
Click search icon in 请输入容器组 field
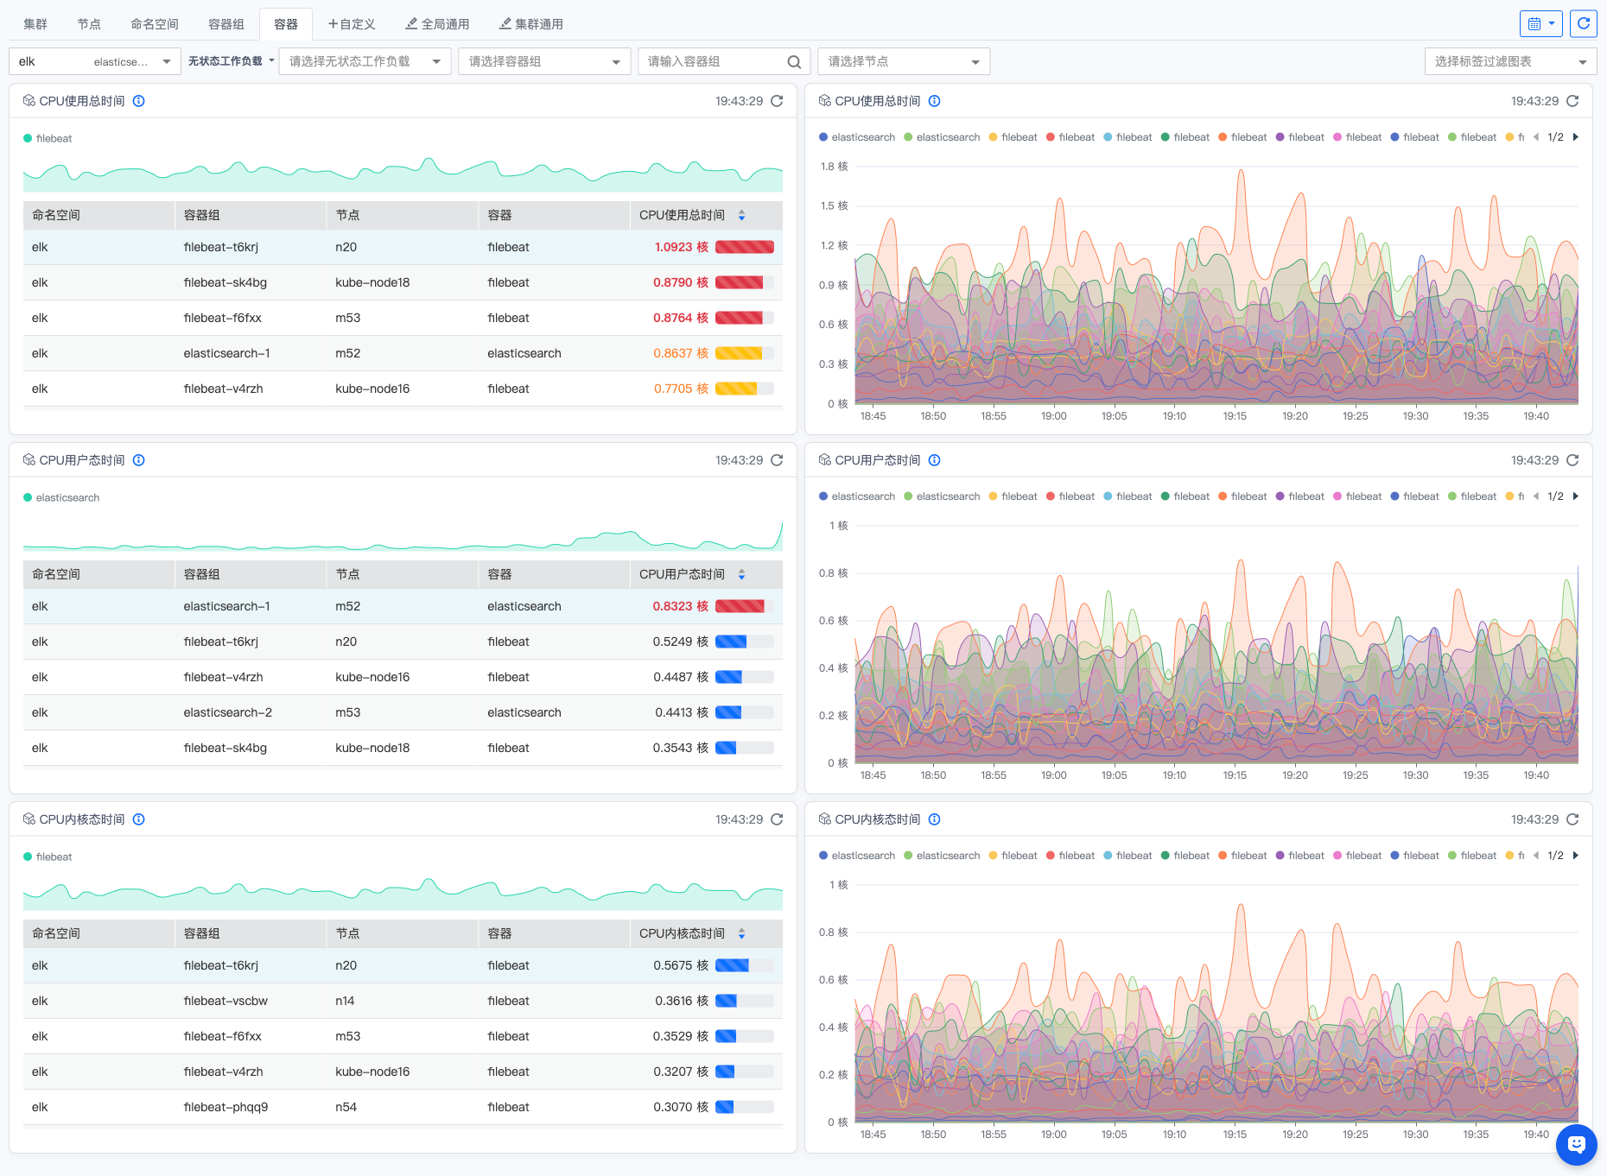tap(794, 62)
